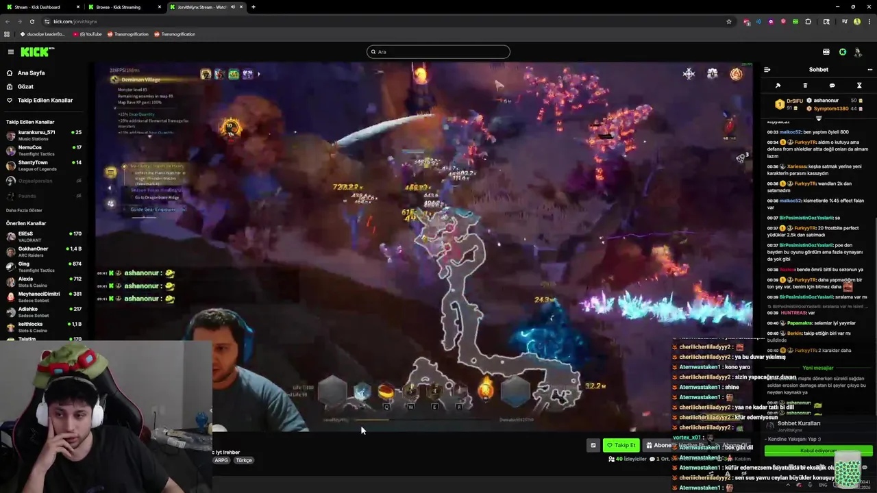Open Adishko recommended channel

[x=44, y=312]
